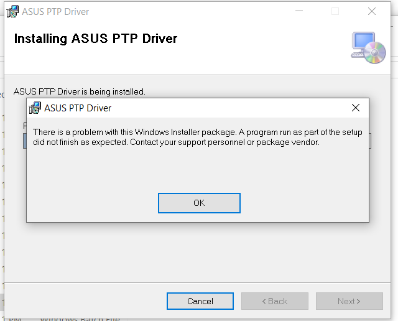Click 'ASUS PTP Driver' title text of the main installer window
398x321 pixels.
(55, 12)
